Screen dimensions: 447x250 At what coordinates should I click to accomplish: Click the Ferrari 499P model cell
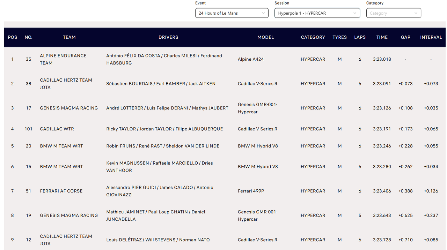tap(251, 191)
